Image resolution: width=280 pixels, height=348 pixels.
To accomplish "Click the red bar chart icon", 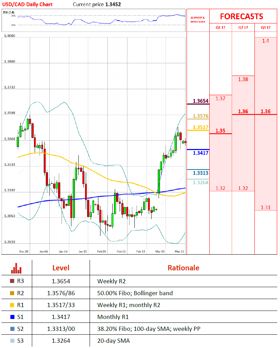I will [x=16, y=268].
